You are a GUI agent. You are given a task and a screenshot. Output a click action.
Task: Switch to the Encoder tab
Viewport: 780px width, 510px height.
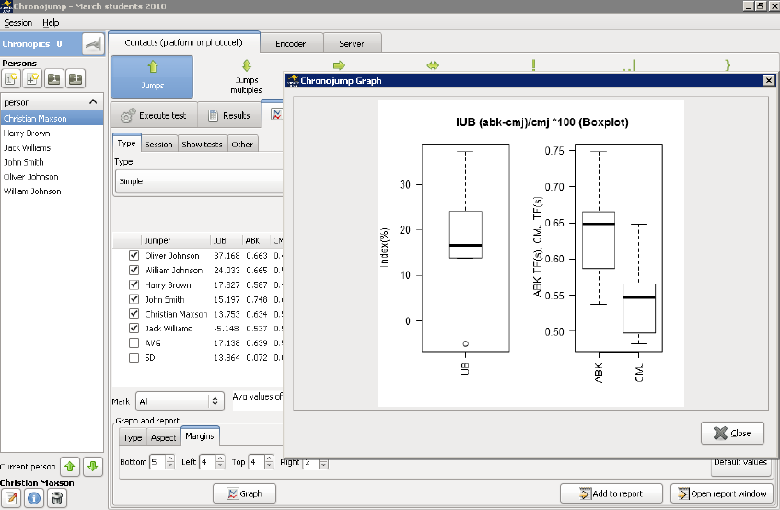coord(291,44)
